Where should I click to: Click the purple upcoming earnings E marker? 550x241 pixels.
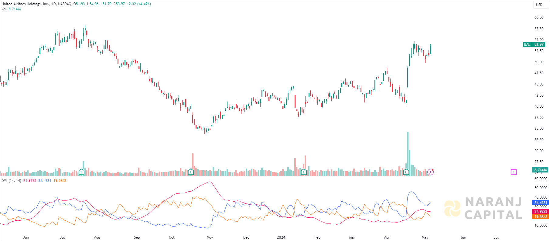pyautogui.click(x=514, y=172)
